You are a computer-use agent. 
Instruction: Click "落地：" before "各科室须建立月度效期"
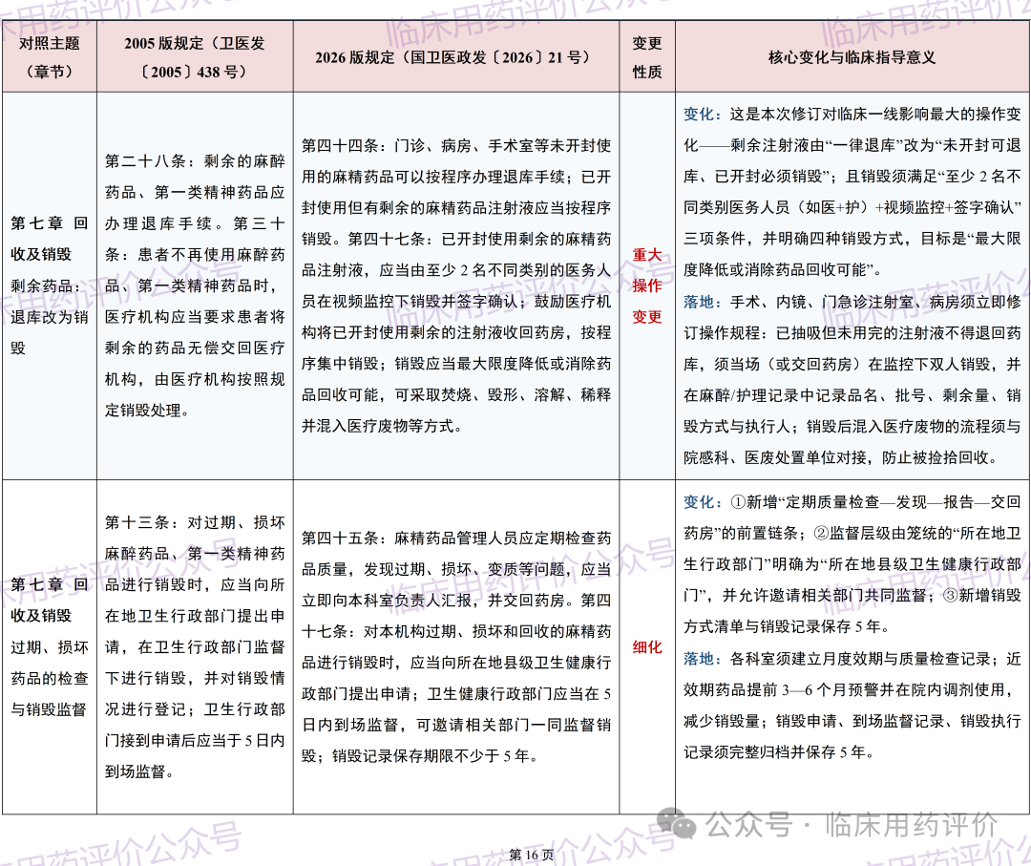point(703,658)
